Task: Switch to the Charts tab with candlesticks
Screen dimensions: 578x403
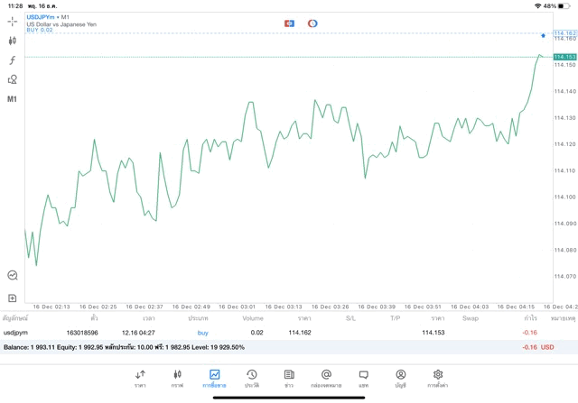Action: 177,377
